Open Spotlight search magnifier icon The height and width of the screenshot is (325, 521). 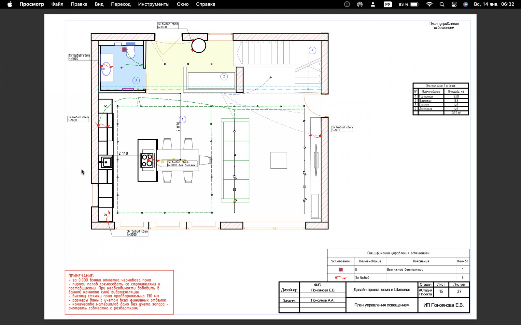pyautogui.click(x=442, y=4)
